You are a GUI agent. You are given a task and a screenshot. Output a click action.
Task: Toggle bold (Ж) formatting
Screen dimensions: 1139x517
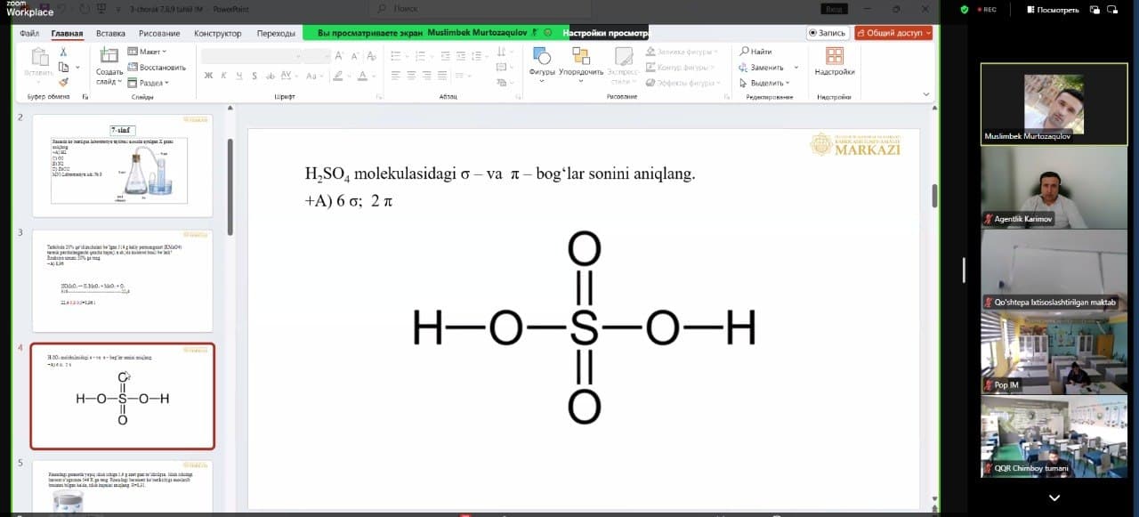(208, 76)
